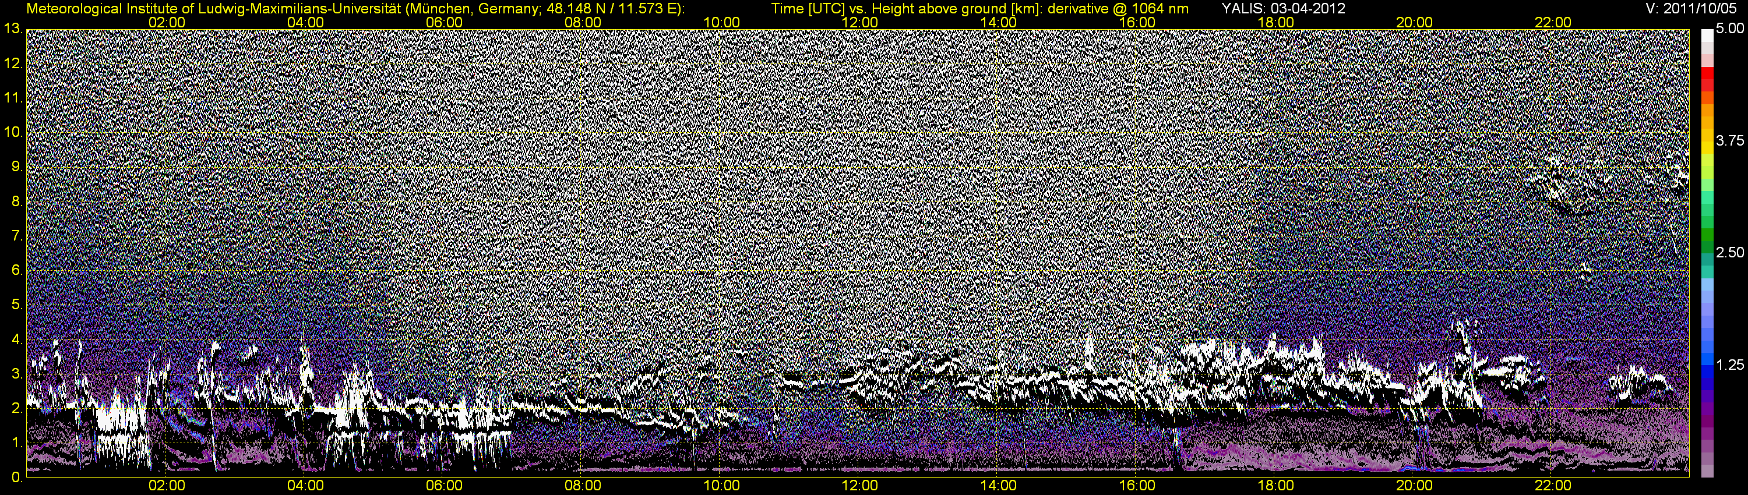Screen dimensions: 1748x495
Task: Click the 3.75 colorbar scale value
Action: 1730,140
